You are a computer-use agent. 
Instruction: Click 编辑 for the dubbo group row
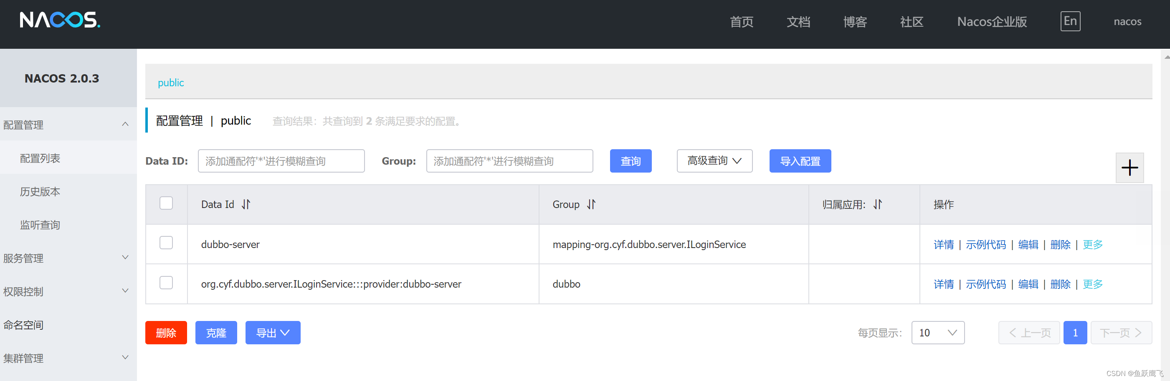pyautogui.click(x=1028, y=284)
